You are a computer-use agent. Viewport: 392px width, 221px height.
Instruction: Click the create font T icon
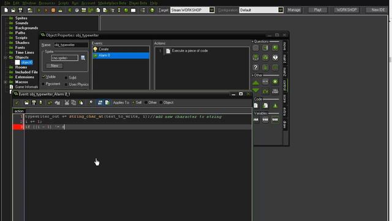coord(112,10)
